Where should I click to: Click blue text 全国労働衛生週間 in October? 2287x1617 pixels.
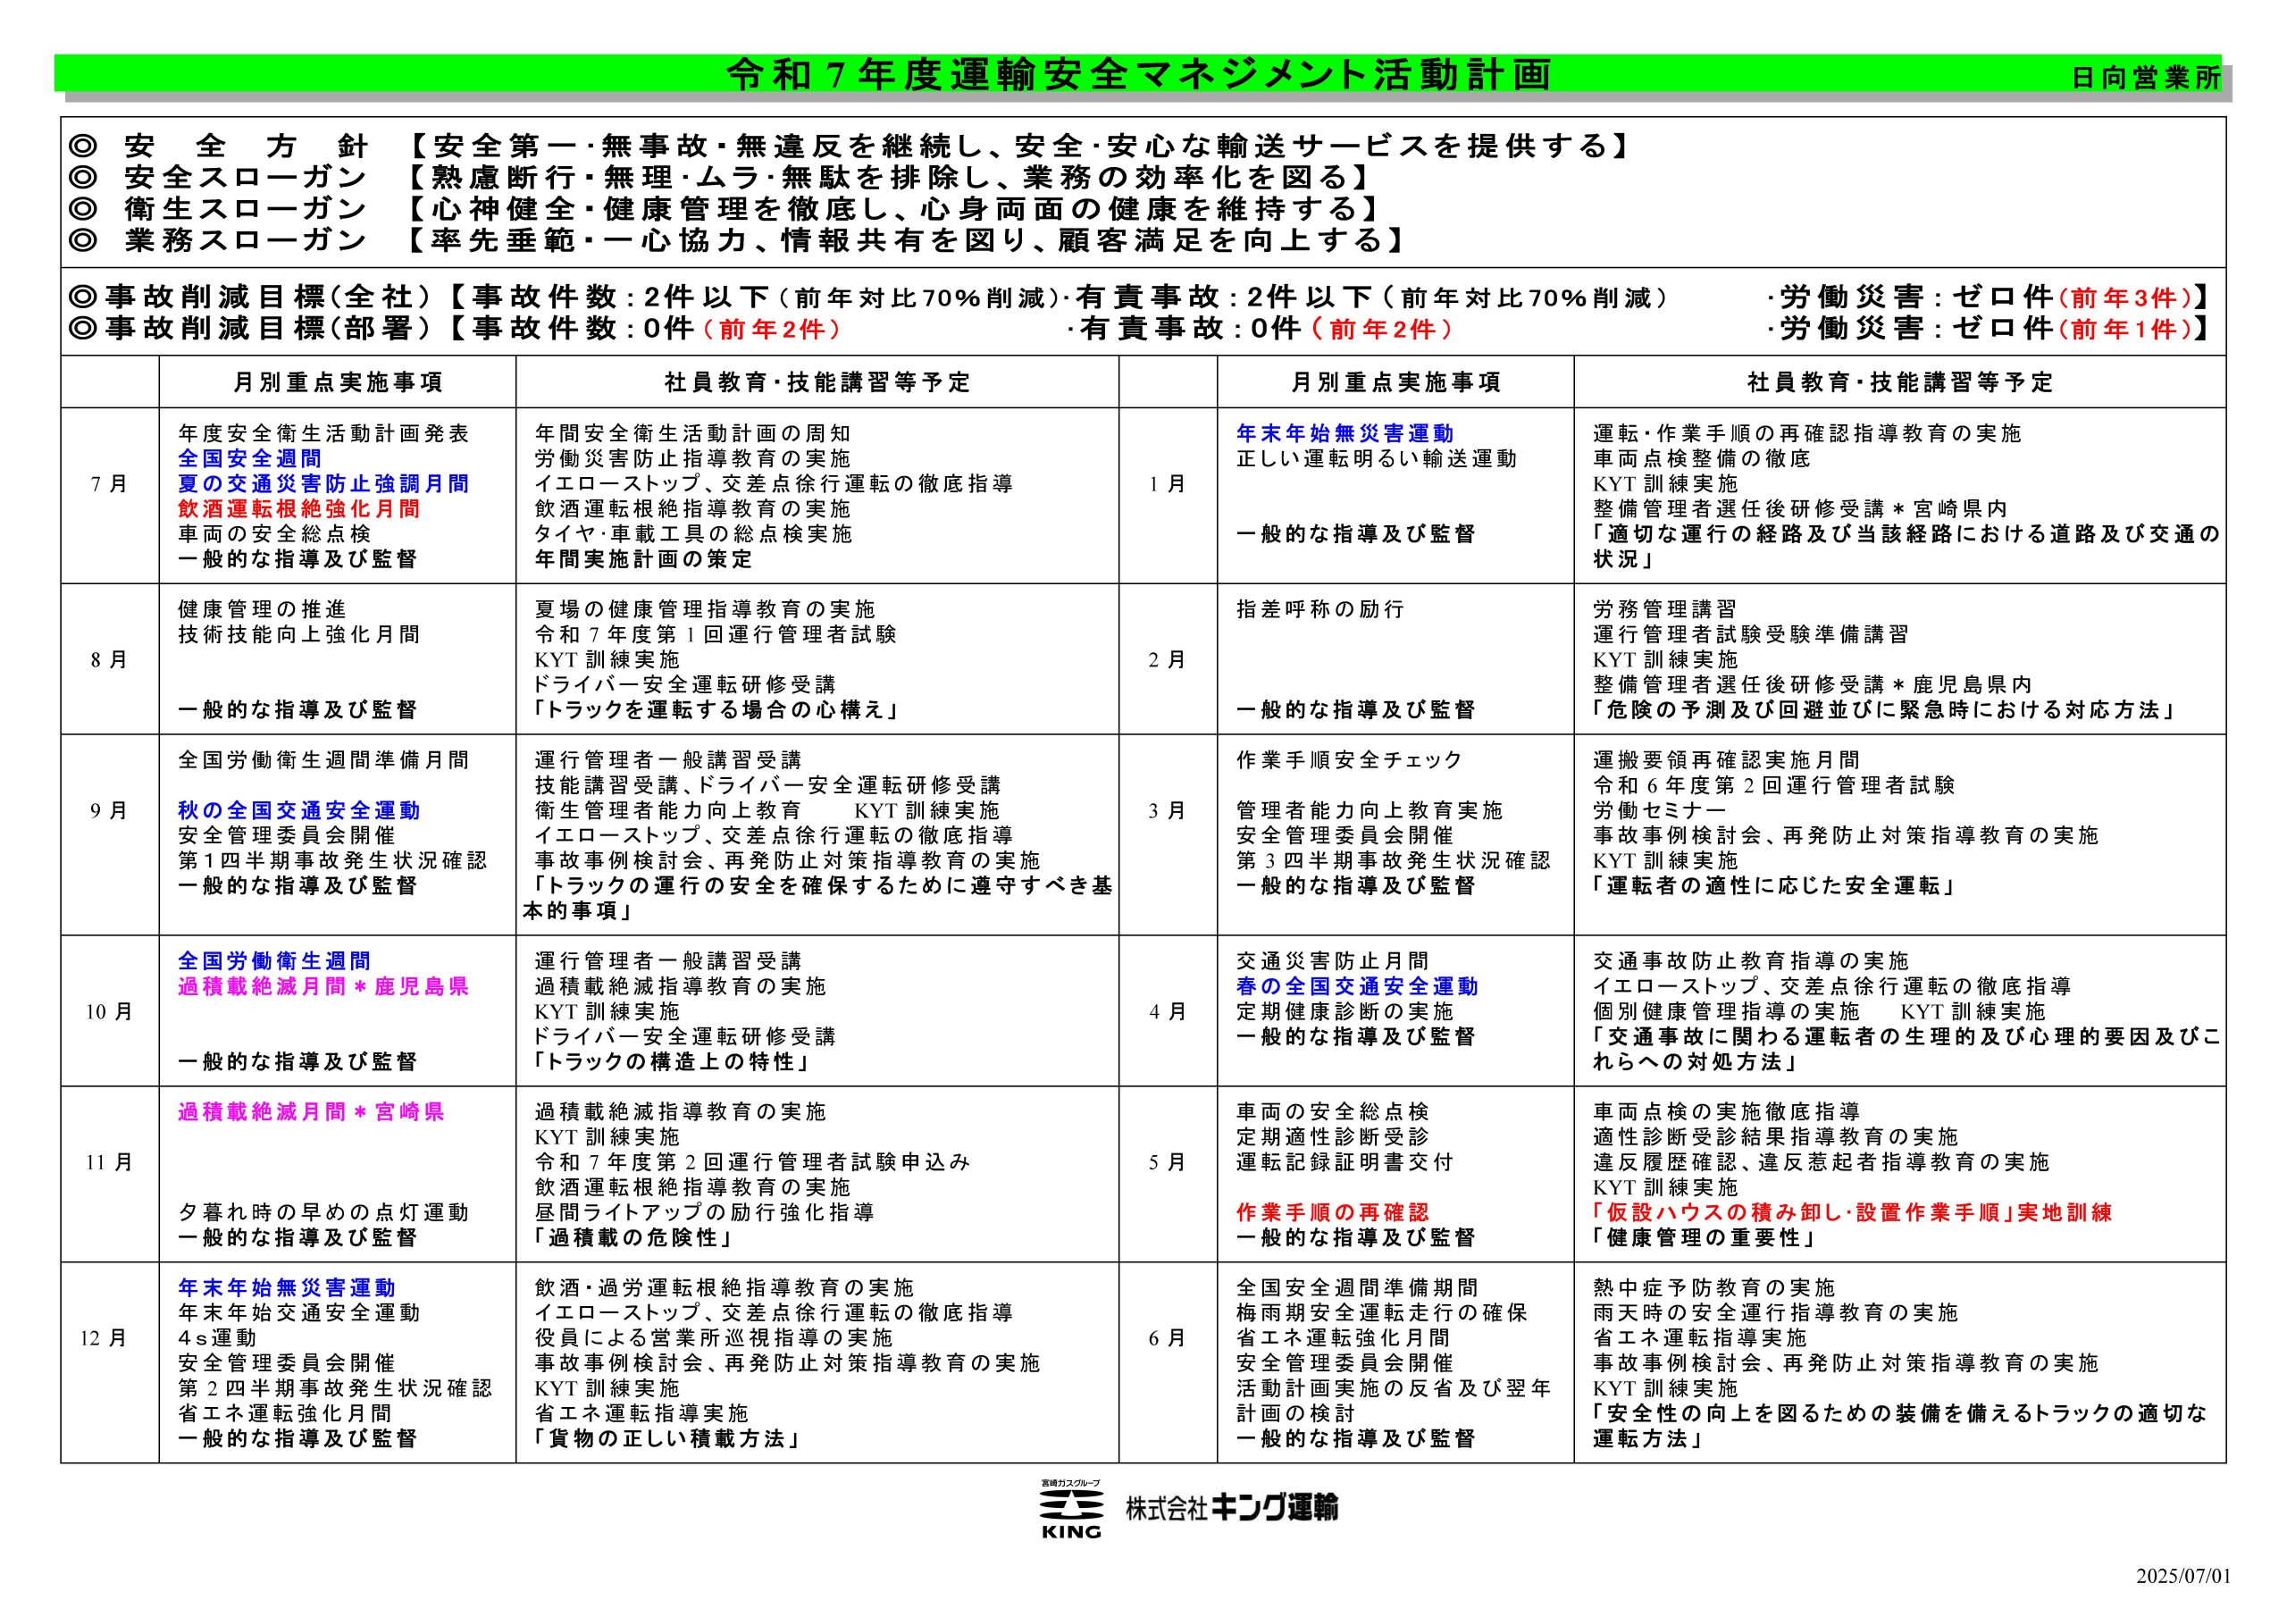click(x=274, y=961)
